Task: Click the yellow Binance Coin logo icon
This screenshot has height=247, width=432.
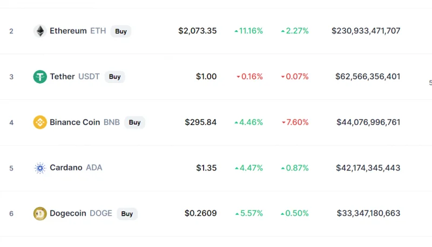Action: [x=40, y=122]
